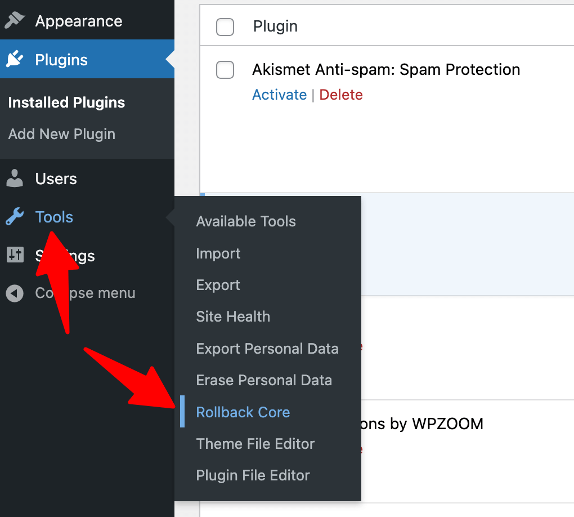Screen dimensions: 574x517
Task: Click the Tools wrench icon
Action: [x=15, y=217]
